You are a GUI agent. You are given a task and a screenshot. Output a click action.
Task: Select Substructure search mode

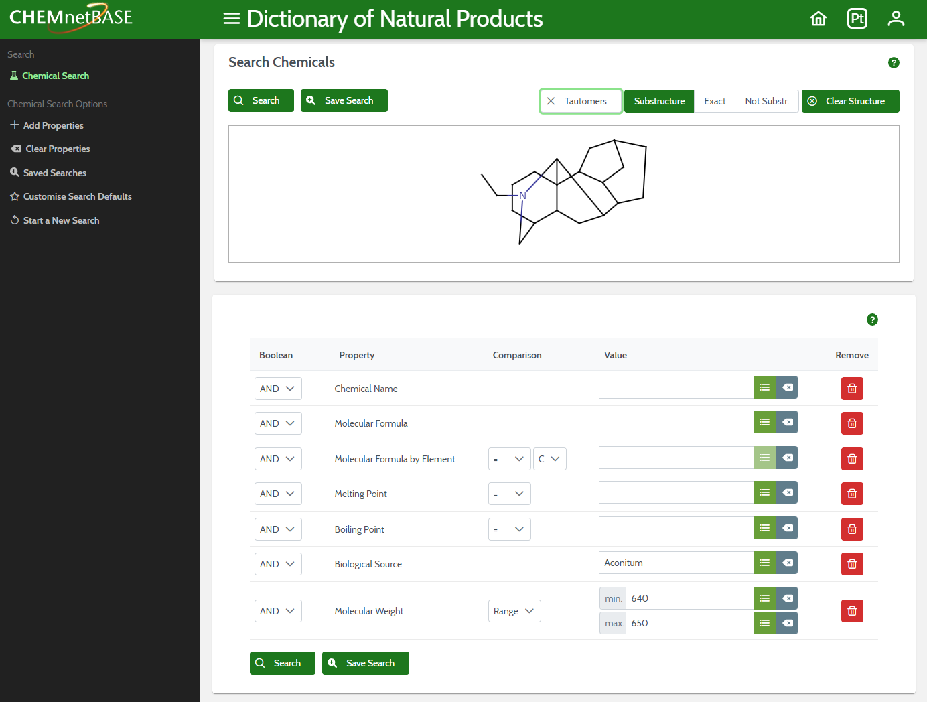pos(659,101)
